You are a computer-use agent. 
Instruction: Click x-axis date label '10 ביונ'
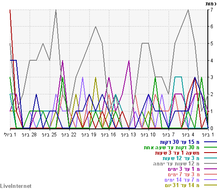tap(148, 135)
